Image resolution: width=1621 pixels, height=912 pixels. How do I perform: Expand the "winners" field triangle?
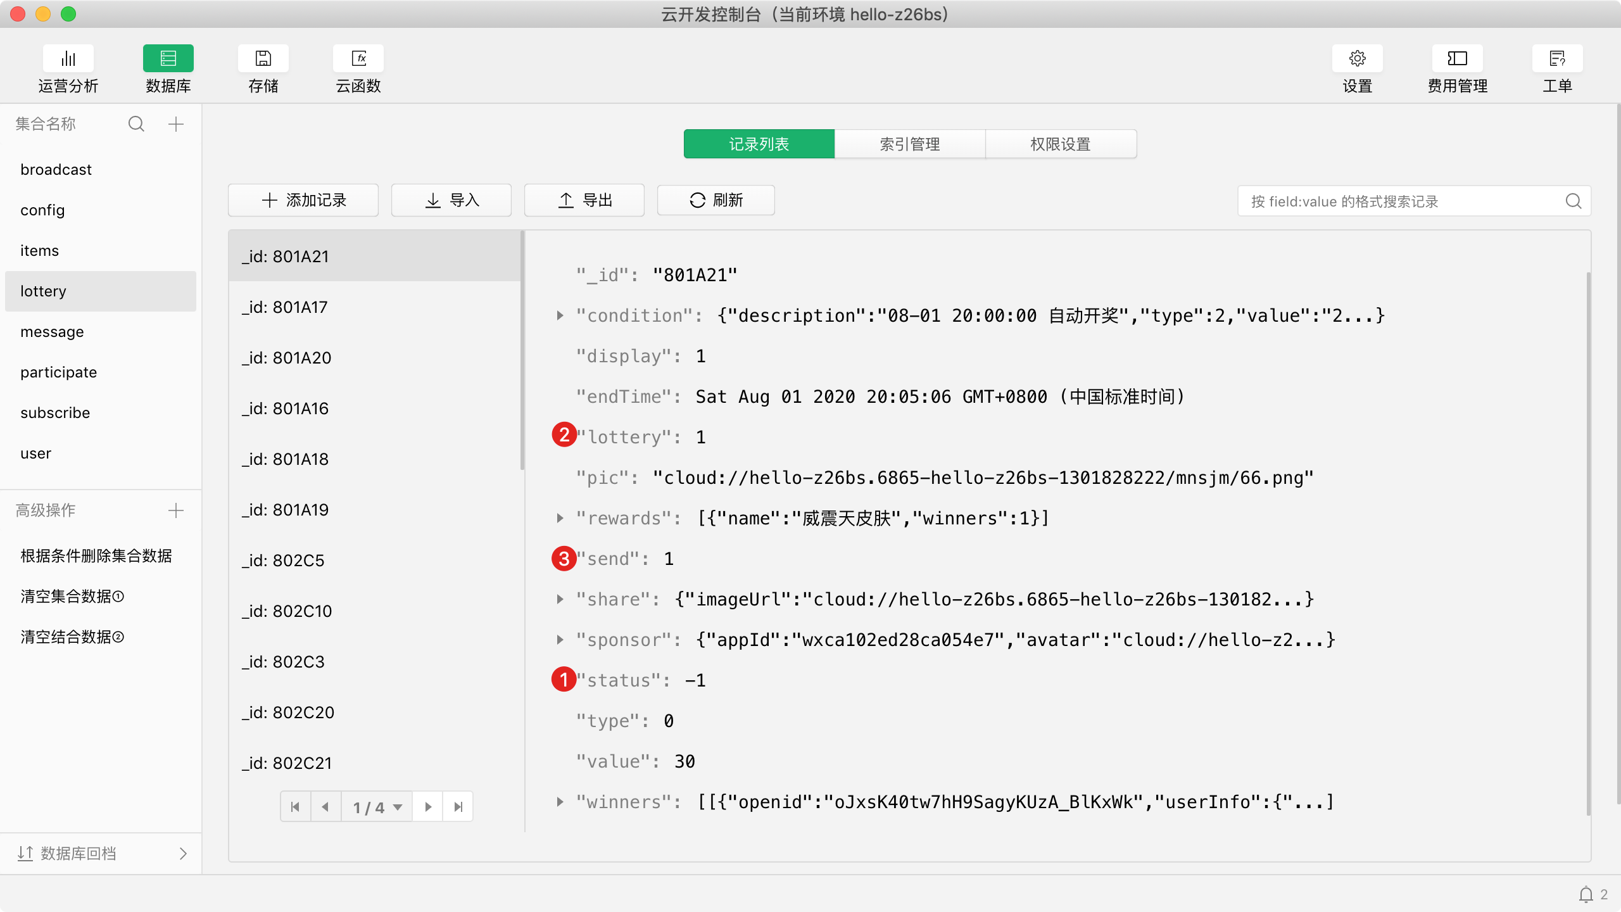coord(560,802)
